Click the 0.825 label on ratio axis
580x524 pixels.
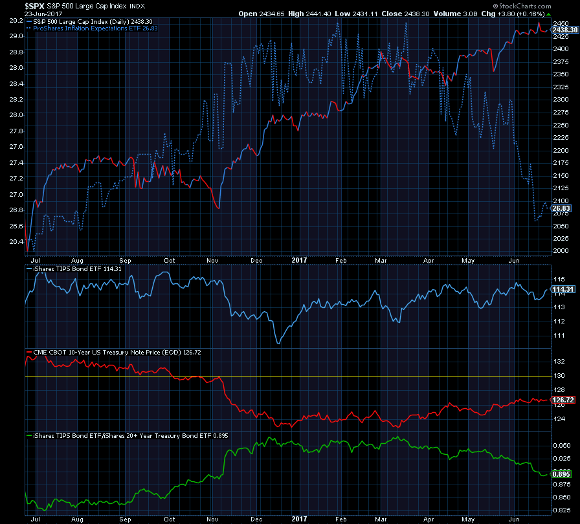(x=561, y=510)
